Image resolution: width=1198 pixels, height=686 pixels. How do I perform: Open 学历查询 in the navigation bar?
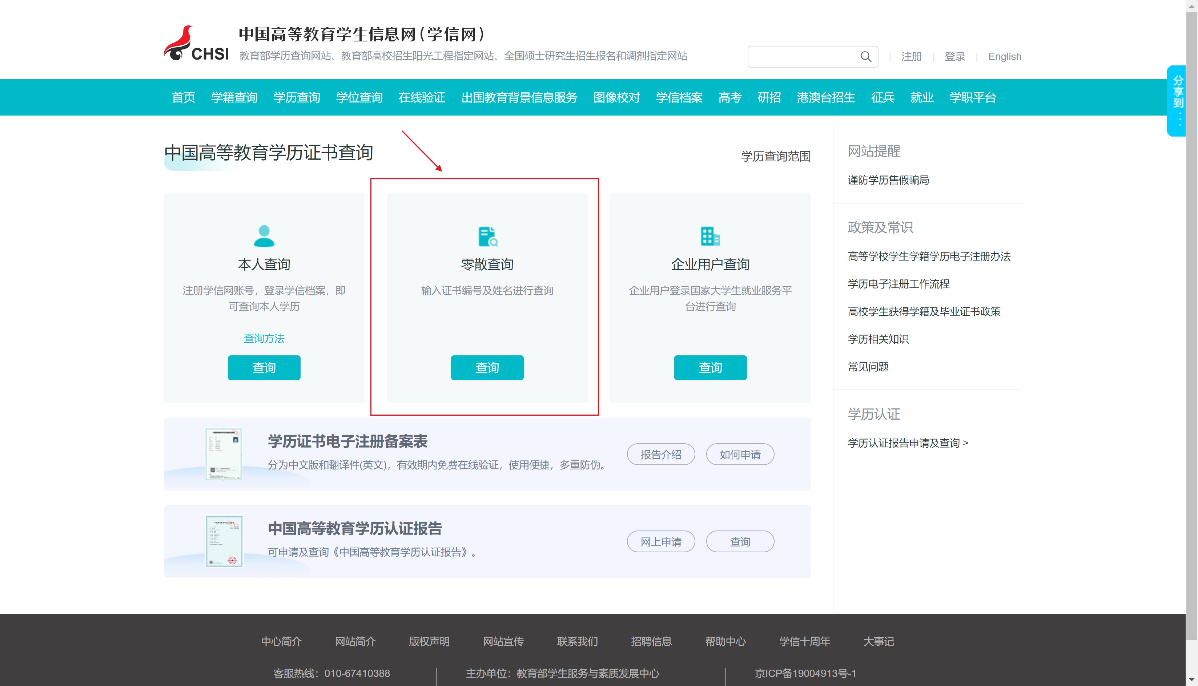pos(297,97)
